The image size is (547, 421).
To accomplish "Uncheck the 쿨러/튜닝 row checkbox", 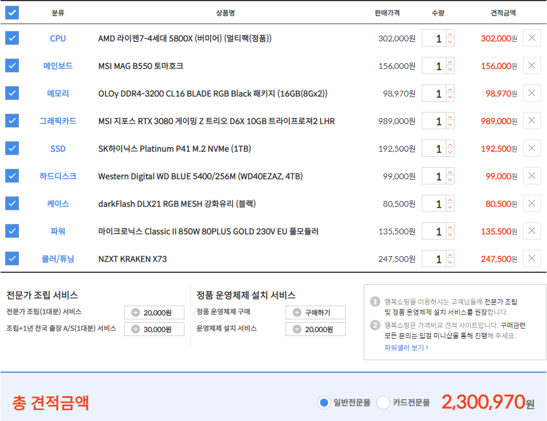I will coord(12,258).
